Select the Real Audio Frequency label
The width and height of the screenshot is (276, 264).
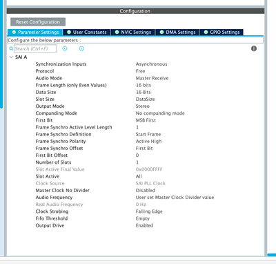59,205
